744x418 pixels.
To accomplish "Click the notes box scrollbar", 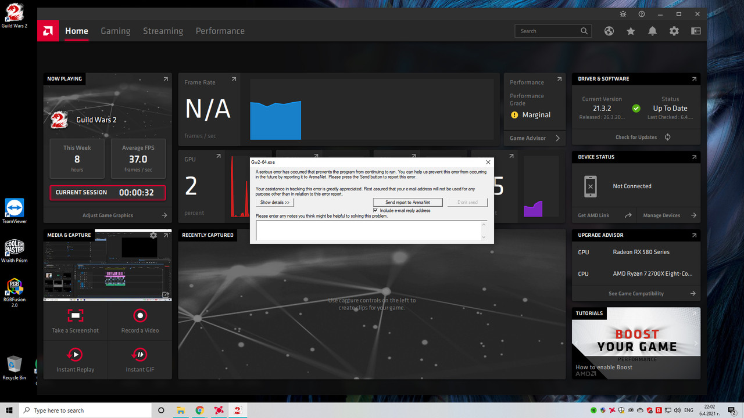I will [x=484, y=230].
